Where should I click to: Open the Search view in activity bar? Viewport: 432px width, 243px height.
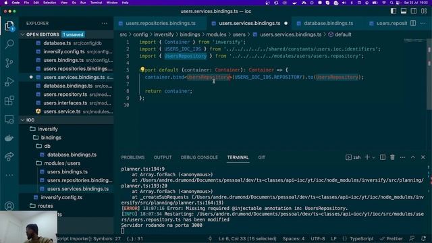click(x=9, y=44)
